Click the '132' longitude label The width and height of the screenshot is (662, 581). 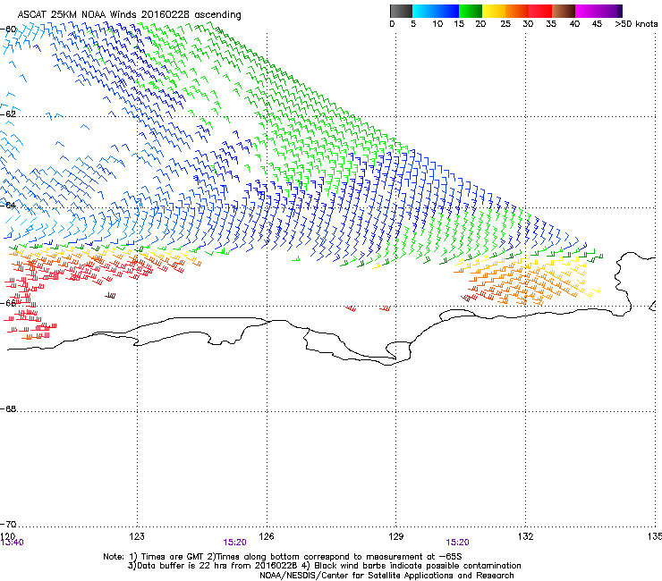coord(525,536)
